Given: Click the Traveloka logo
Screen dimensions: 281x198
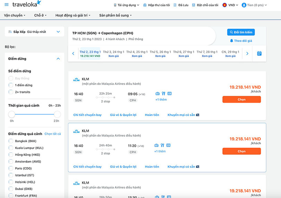Looking at the screenshot, I should click(27, 4).
